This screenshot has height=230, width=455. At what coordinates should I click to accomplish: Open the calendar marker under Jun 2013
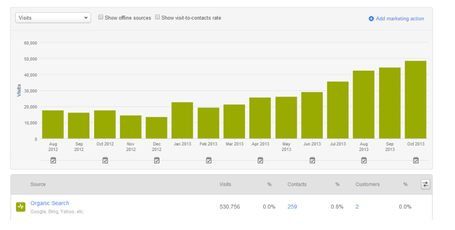312,160
